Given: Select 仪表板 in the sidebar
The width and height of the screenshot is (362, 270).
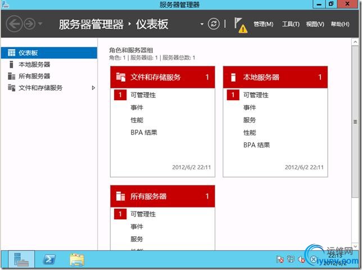Looking at the screenshot, I should click(x=49, y=53).
